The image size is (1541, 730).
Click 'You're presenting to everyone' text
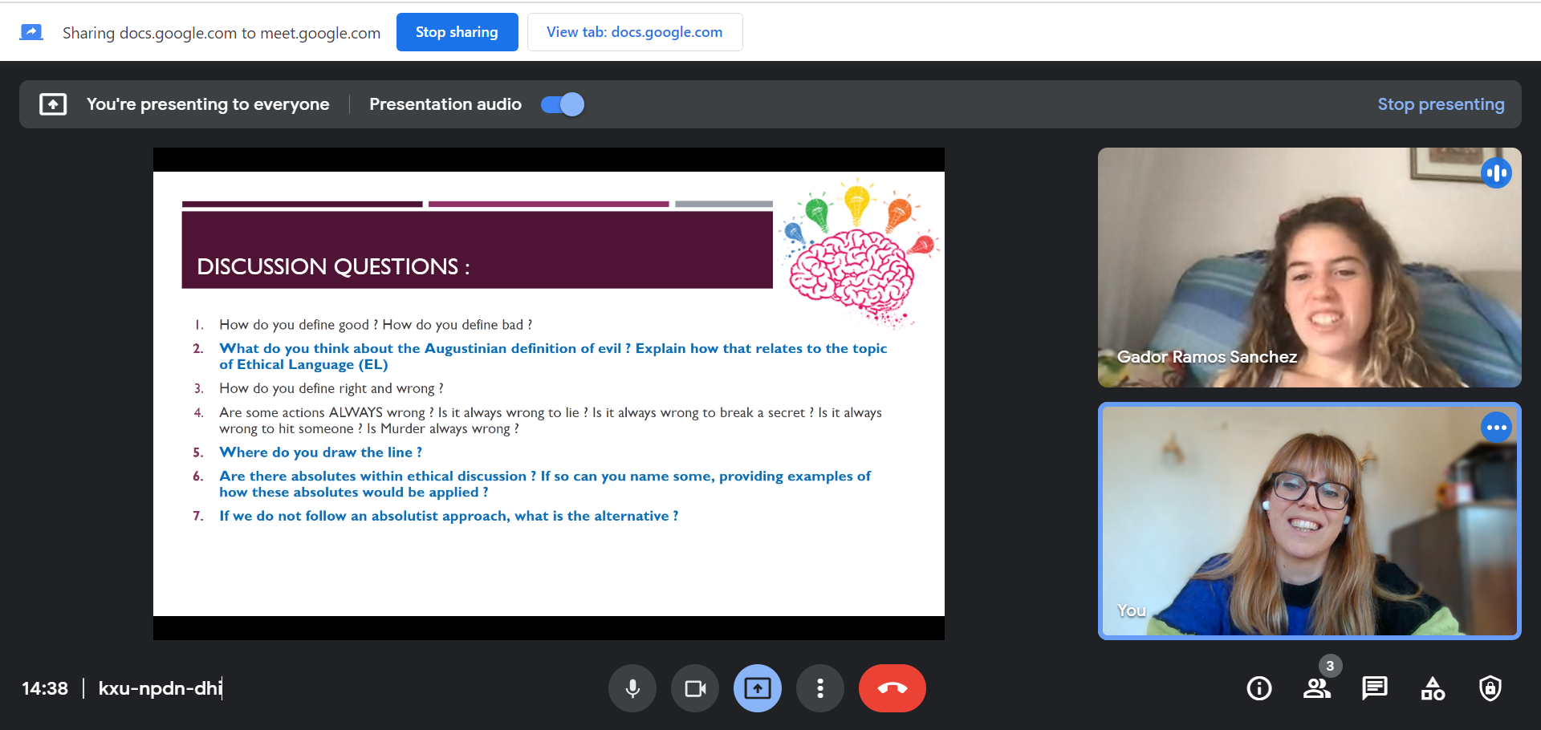[x=208, y=104]
